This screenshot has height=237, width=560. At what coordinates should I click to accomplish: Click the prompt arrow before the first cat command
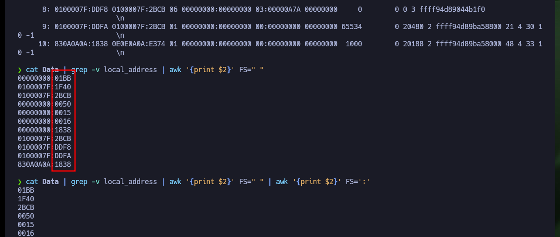20,70
